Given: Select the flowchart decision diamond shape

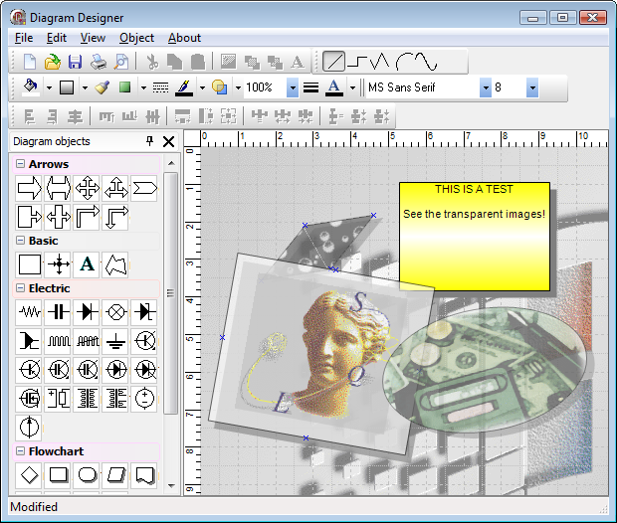Looking at the screenshot, I should 30,475.
